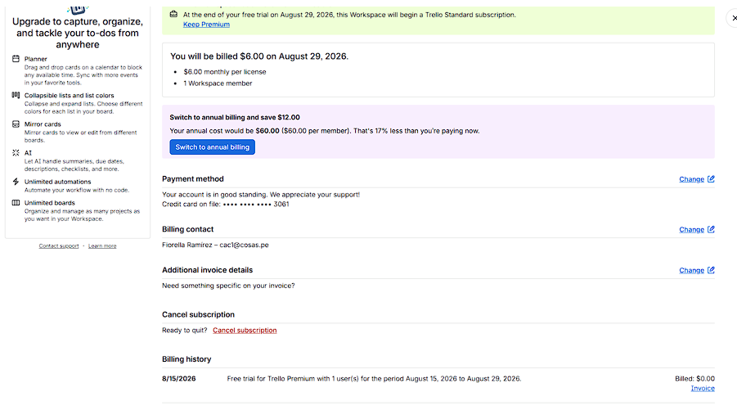Change the payment method
The width and height of the screenshot is (737, 410).
tap(691, 179)
